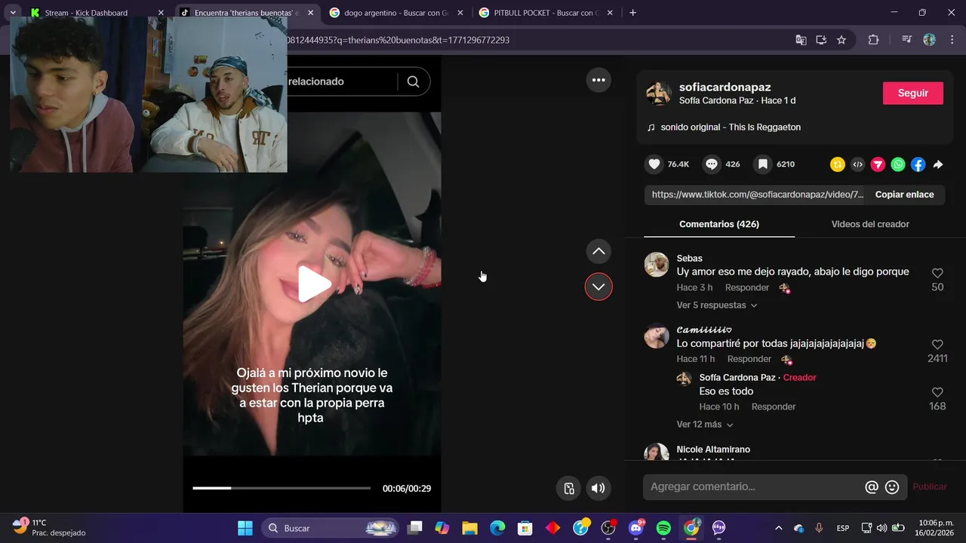
Task: Open the sofiacardonapaz profile avatar
Action: pyautogui.click(x=659, y=94)
